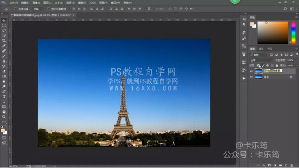Viewport: 299px width, 168px height.
Task: Toggle lock transparent pixels
Action: coord(259,65)
